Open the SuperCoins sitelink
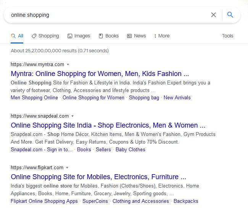Screen dimensions: 248x212 click(95, 201)
